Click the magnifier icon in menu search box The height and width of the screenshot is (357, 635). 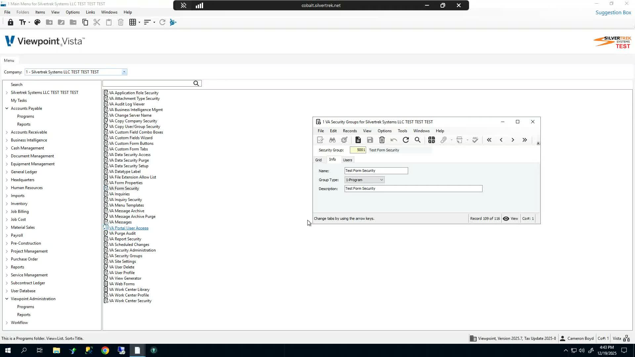click(x=196, y=83)
